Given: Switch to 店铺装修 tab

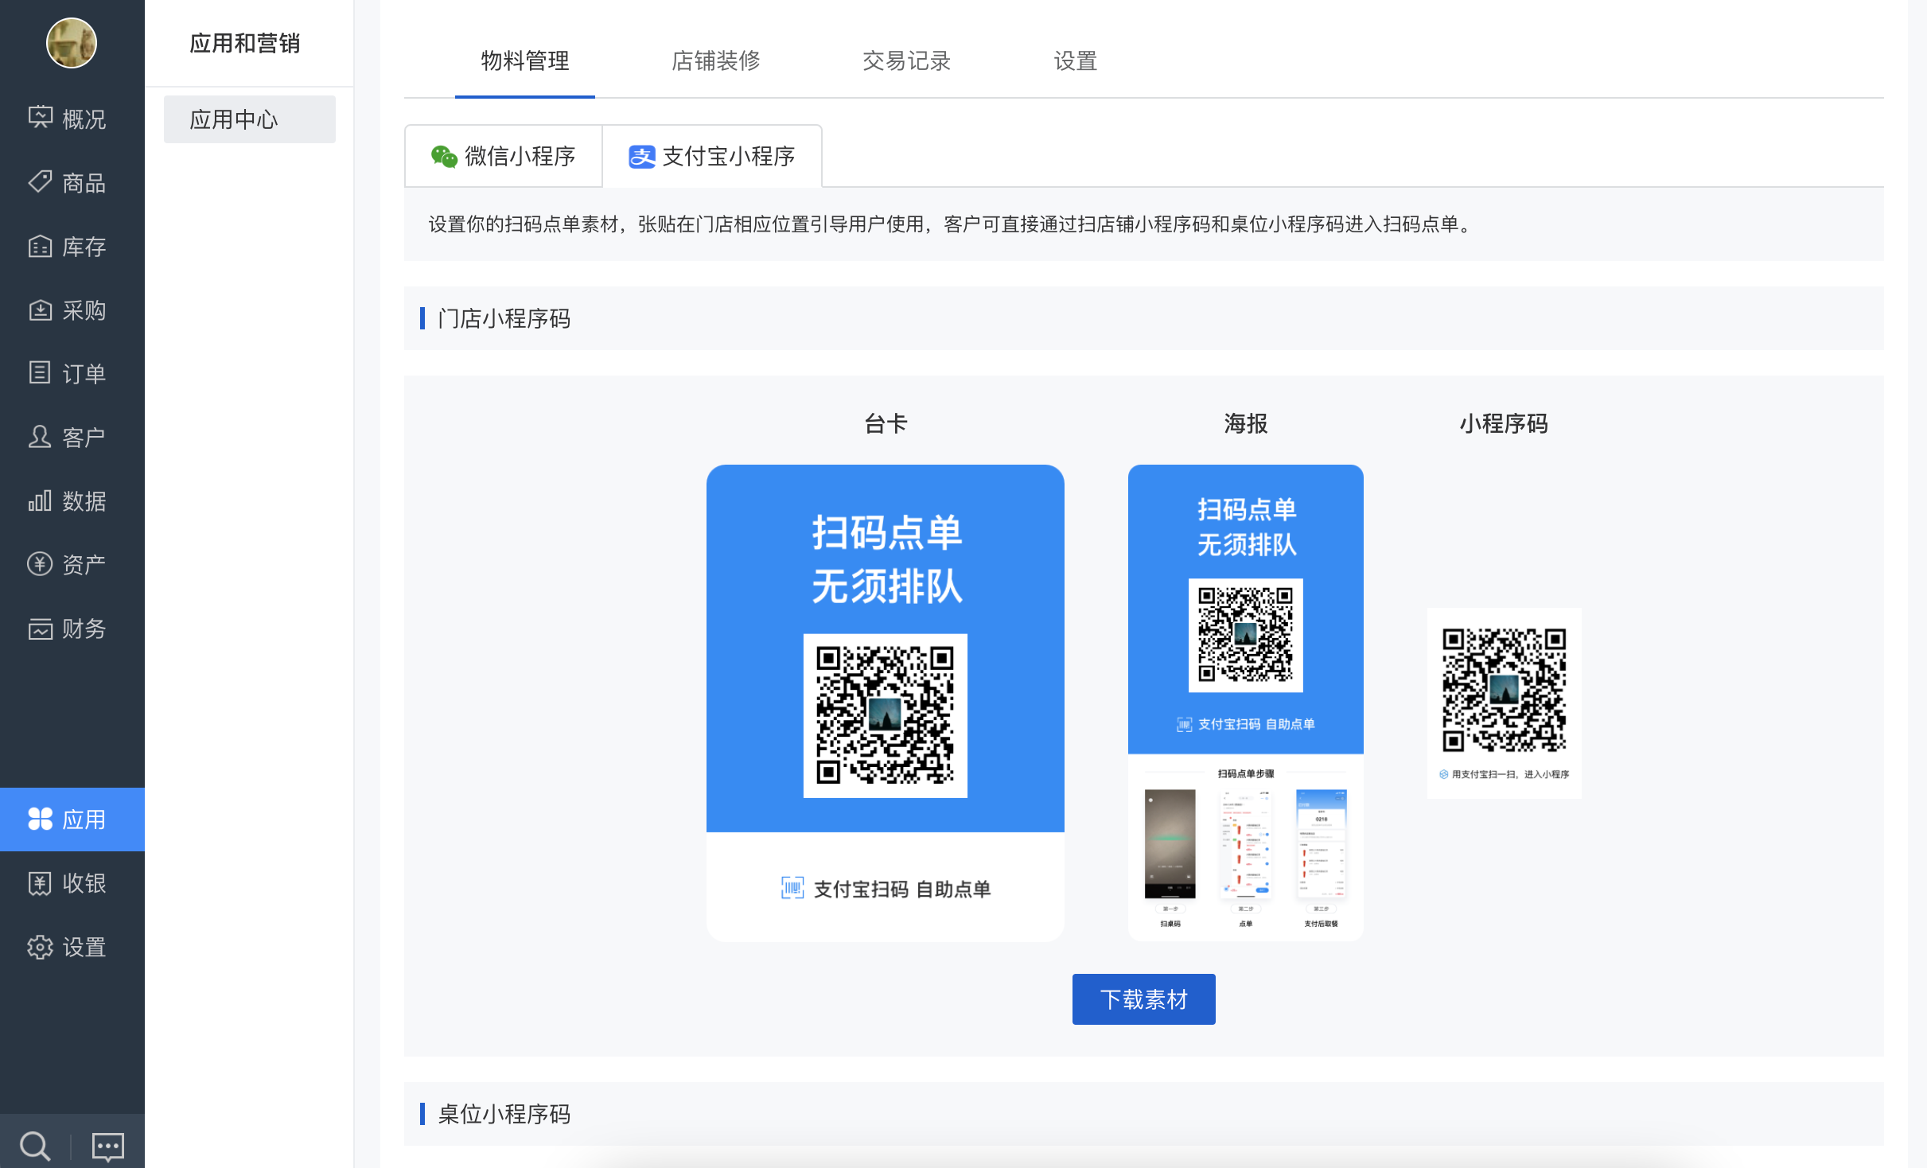Looking at the screenshot, I should pos(715,61).
